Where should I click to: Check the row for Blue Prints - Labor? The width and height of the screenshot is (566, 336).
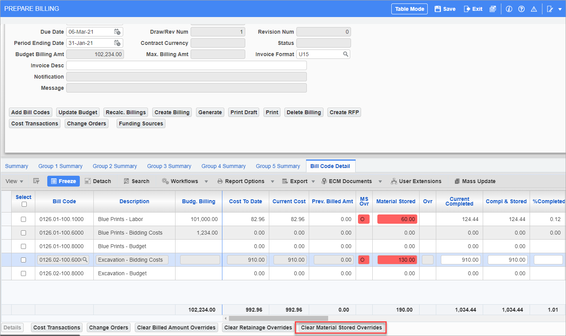23,219
